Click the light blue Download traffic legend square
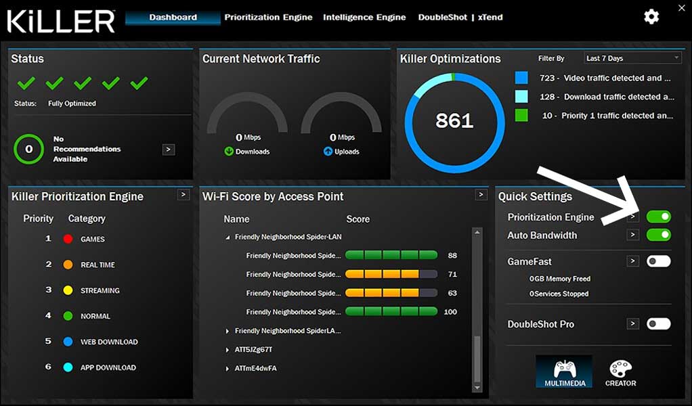This screenshot has height=406, width=692. point(521,97)
